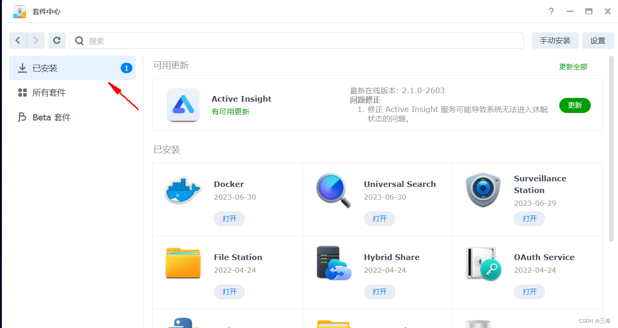Go forward with the right arrow
Image resolution: width=618 pixels, height=328 pixels.
point(36,41)
